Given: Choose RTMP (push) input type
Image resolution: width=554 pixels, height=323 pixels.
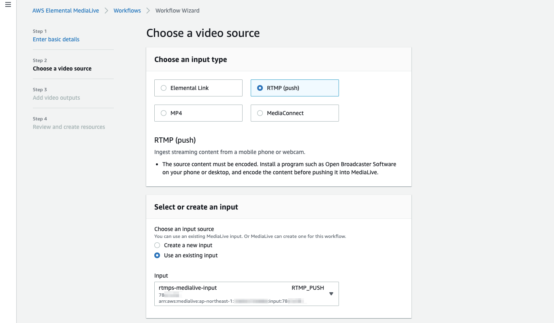Looking at the screenshot, I should 295,88.
